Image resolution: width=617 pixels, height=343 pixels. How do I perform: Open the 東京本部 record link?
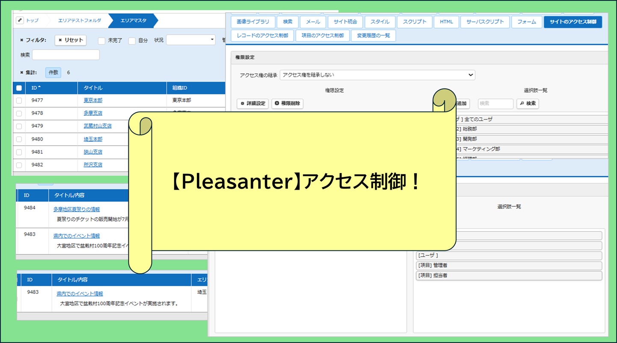[x=93, y=100]
